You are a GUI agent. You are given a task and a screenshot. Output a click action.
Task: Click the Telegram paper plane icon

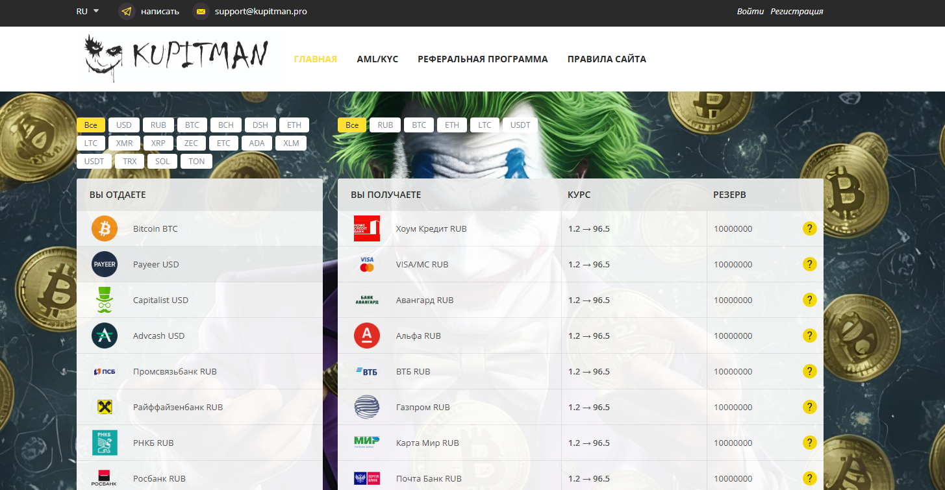coord(127,12)
